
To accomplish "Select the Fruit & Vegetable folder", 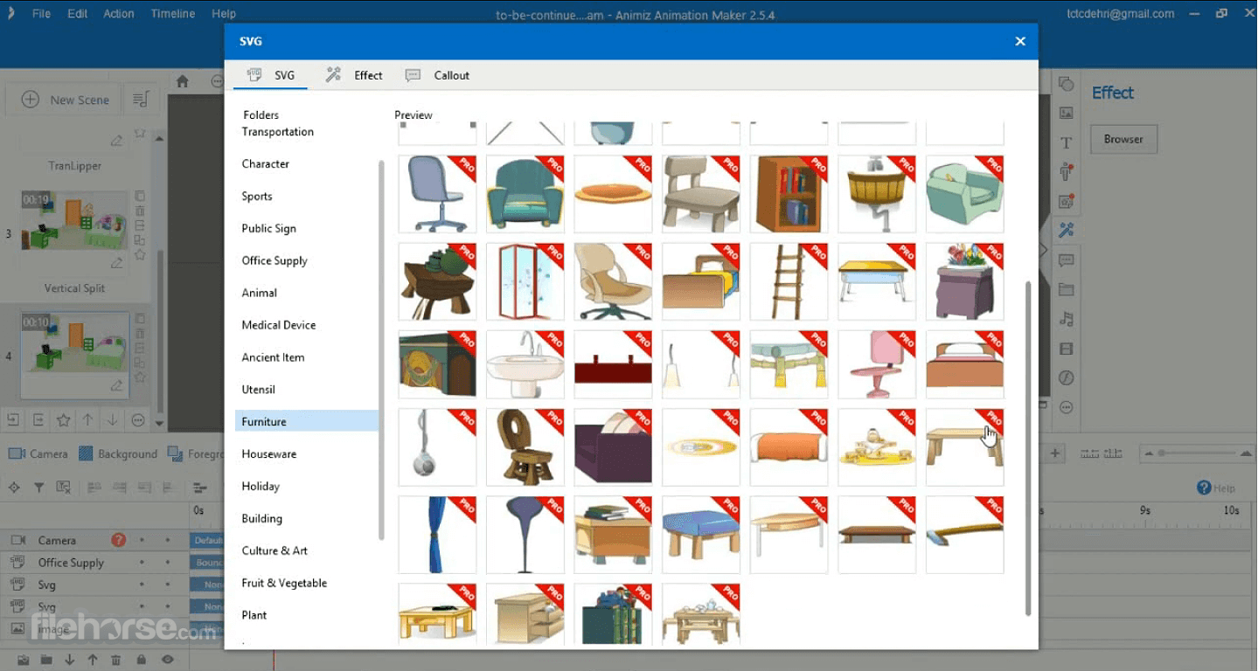I will click(284, 583).
